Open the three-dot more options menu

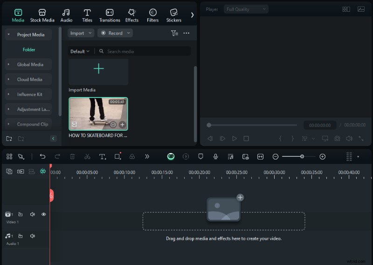[x=186, y=33]
